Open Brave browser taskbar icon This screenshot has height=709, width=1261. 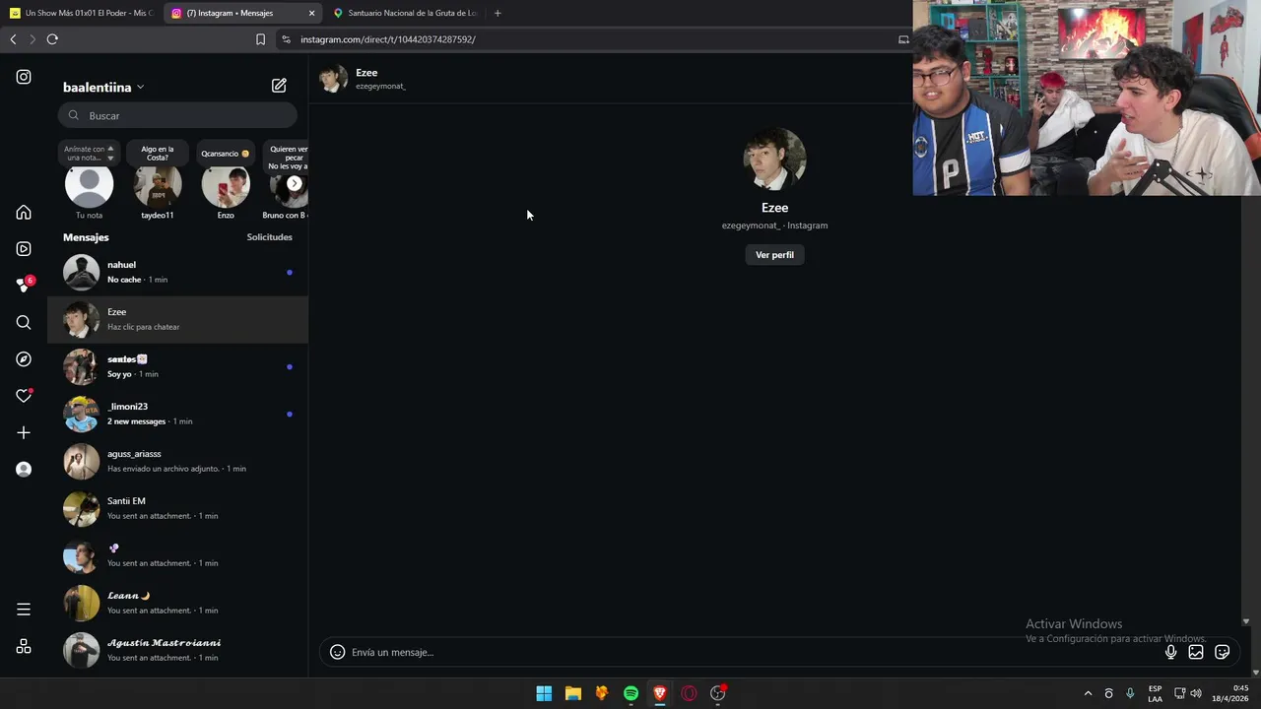pyautogui.click(x=660, y=693)
